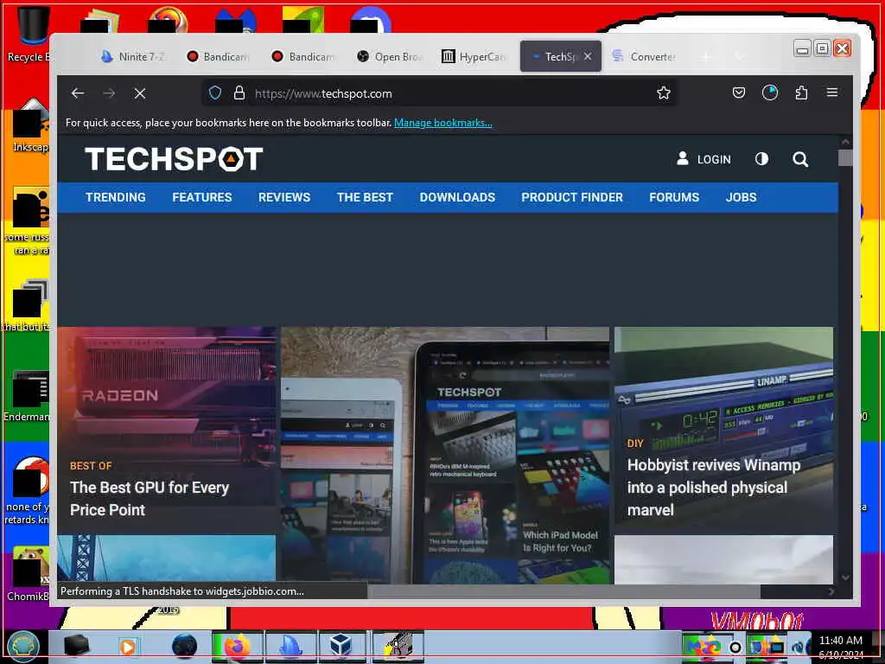Click the VirtualBox cube taskbar icon
Screen dimensions: 885x664
pos(341,647)
